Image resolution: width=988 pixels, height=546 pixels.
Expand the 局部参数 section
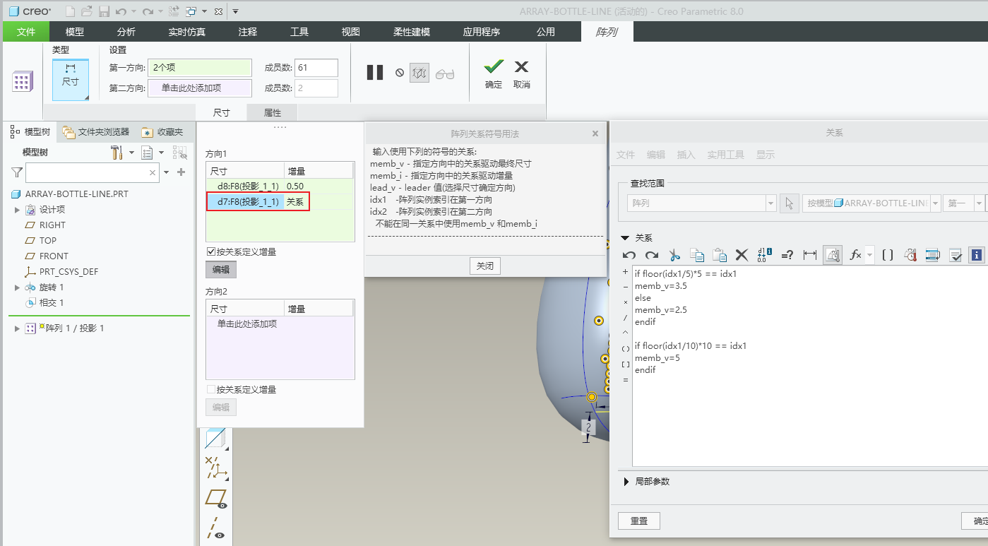coord(626,482)
